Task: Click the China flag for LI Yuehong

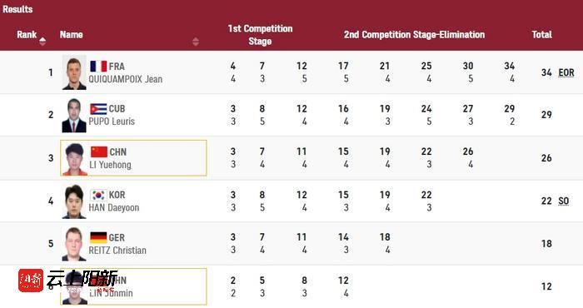Action: click(99, 152)
